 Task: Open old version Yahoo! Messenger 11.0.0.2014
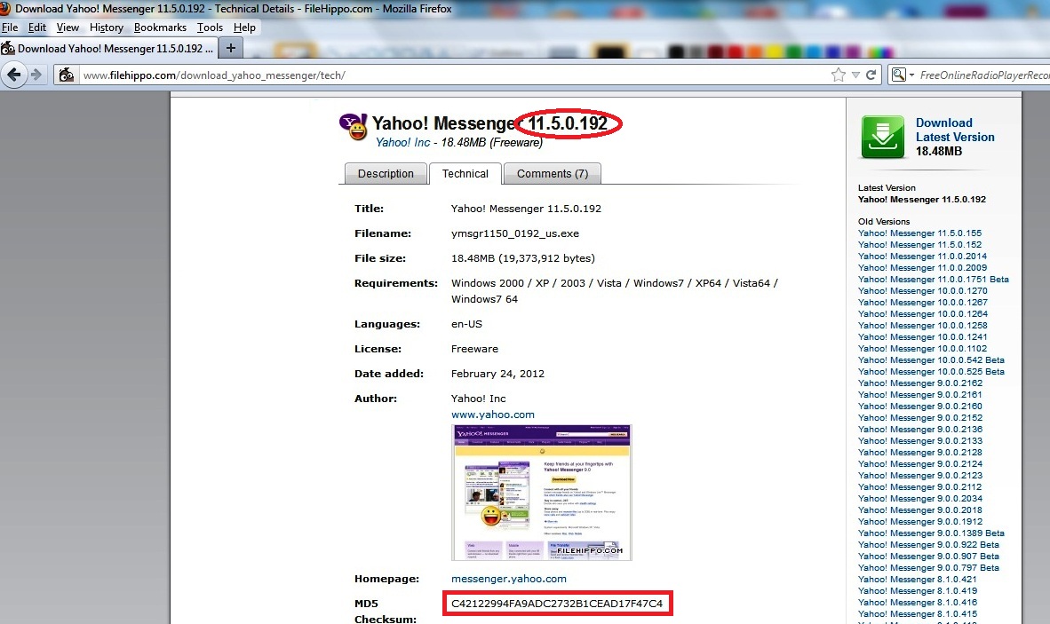(923, 257)
